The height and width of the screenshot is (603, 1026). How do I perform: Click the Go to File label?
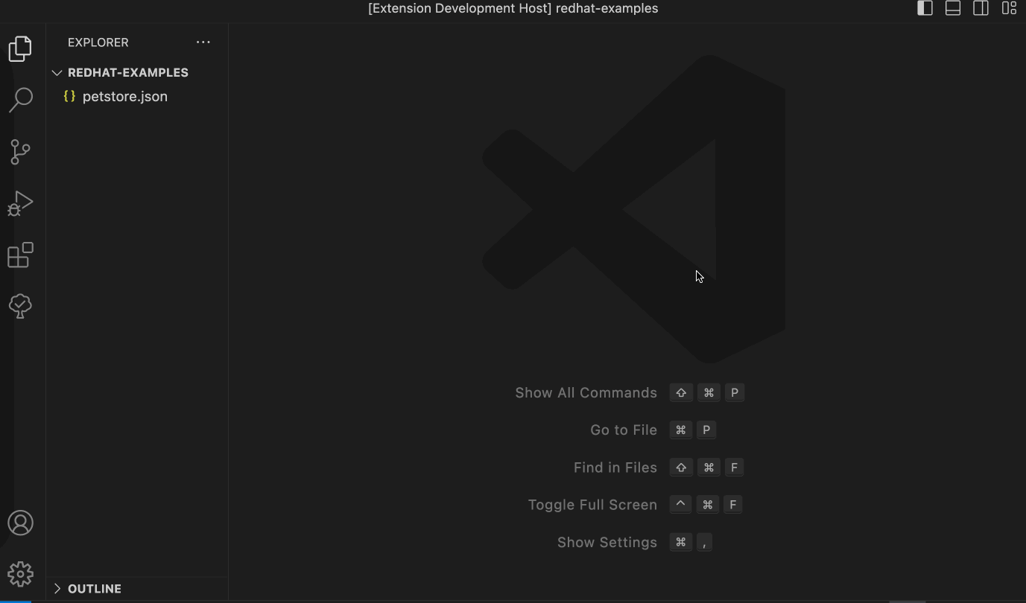pyautogui.click(x=623, y=430)
